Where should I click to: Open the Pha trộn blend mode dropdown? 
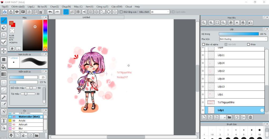pyautogui.click(x=243, y=39)
